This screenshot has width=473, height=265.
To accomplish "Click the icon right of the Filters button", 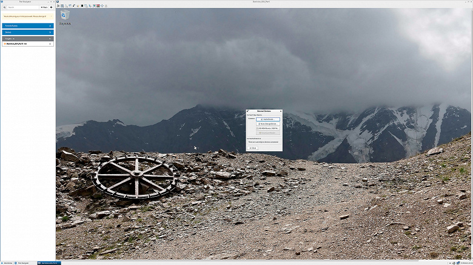I will point(52,7).
